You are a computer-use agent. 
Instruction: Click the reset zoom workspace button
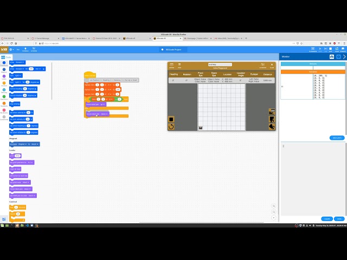tap(274, 218)
